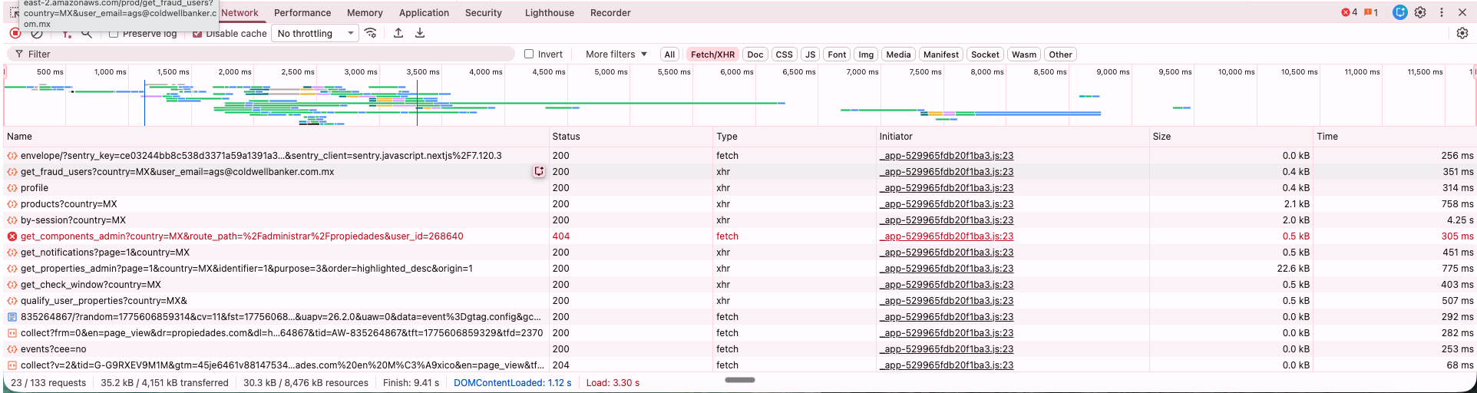Enable the Invert filter checkbox
The width and height of the screenshot is (1477, 393).
[529, 54]
